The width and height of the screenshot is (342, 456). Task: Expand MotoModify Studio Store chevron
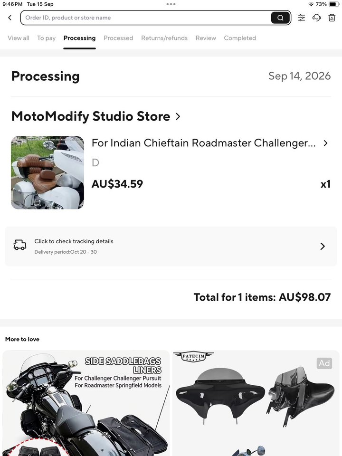pos(178,116)
